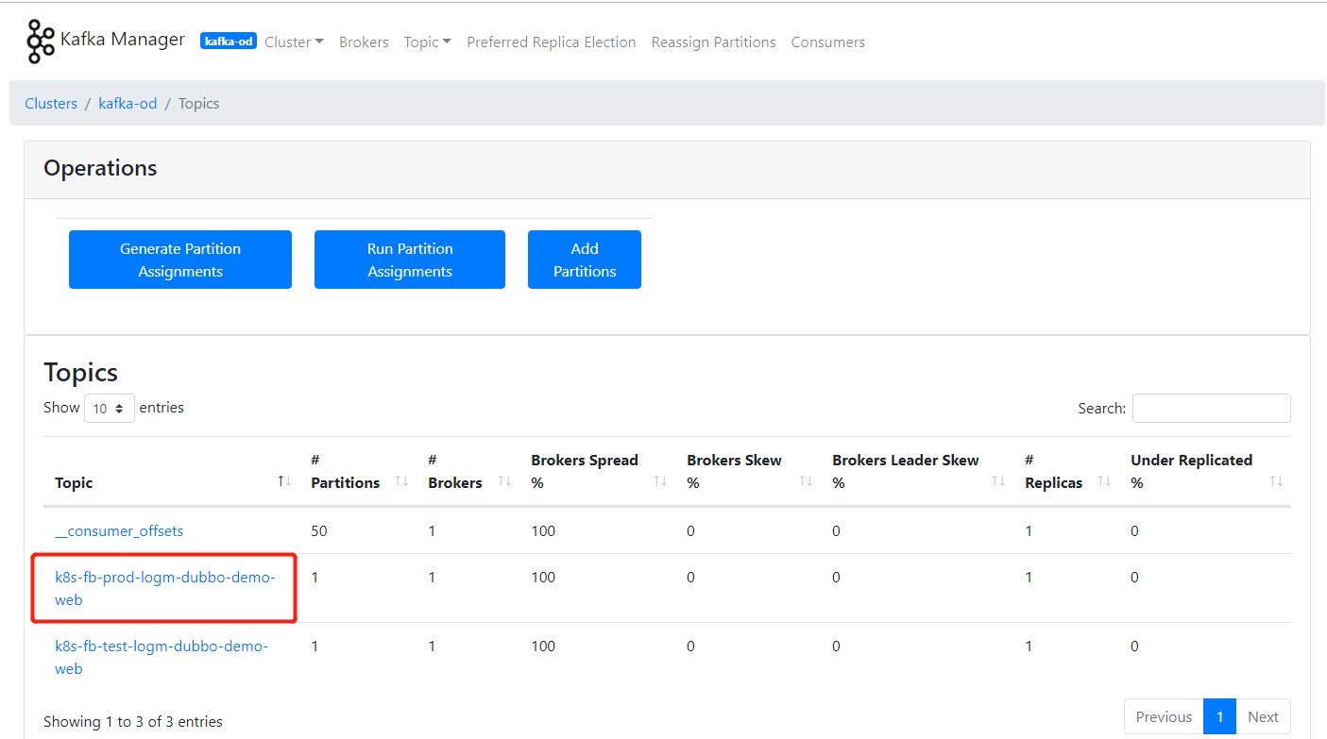
Task: Open Preferred Replica Election page
Action: click(x=551, y=42)
